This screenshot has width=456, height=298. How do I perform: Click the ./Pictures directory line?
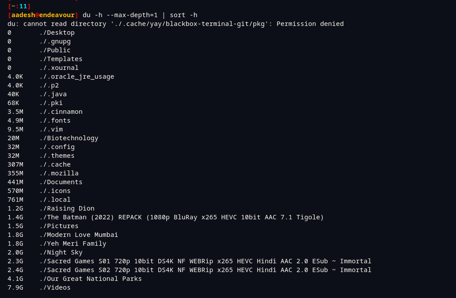[x=43, y=226]
